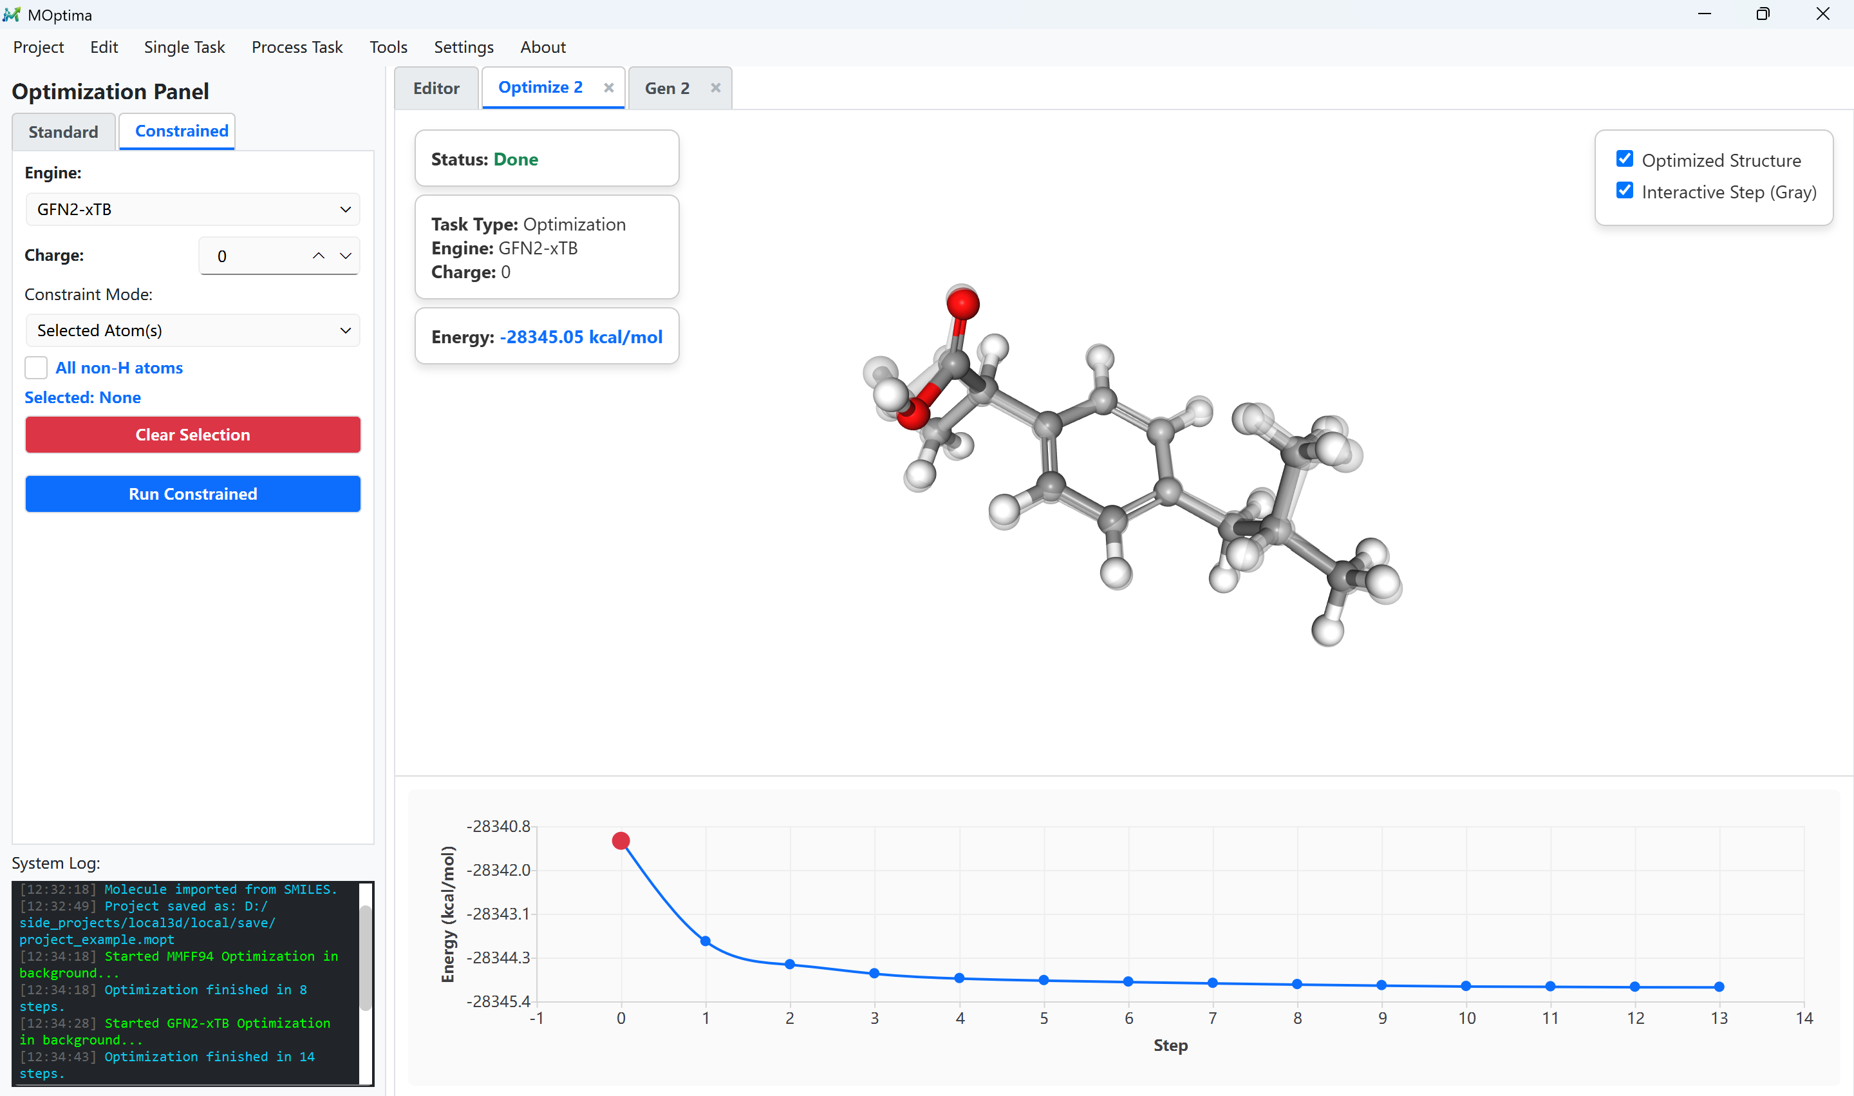
Task: Open the Project menu
Action: point(39,47)
